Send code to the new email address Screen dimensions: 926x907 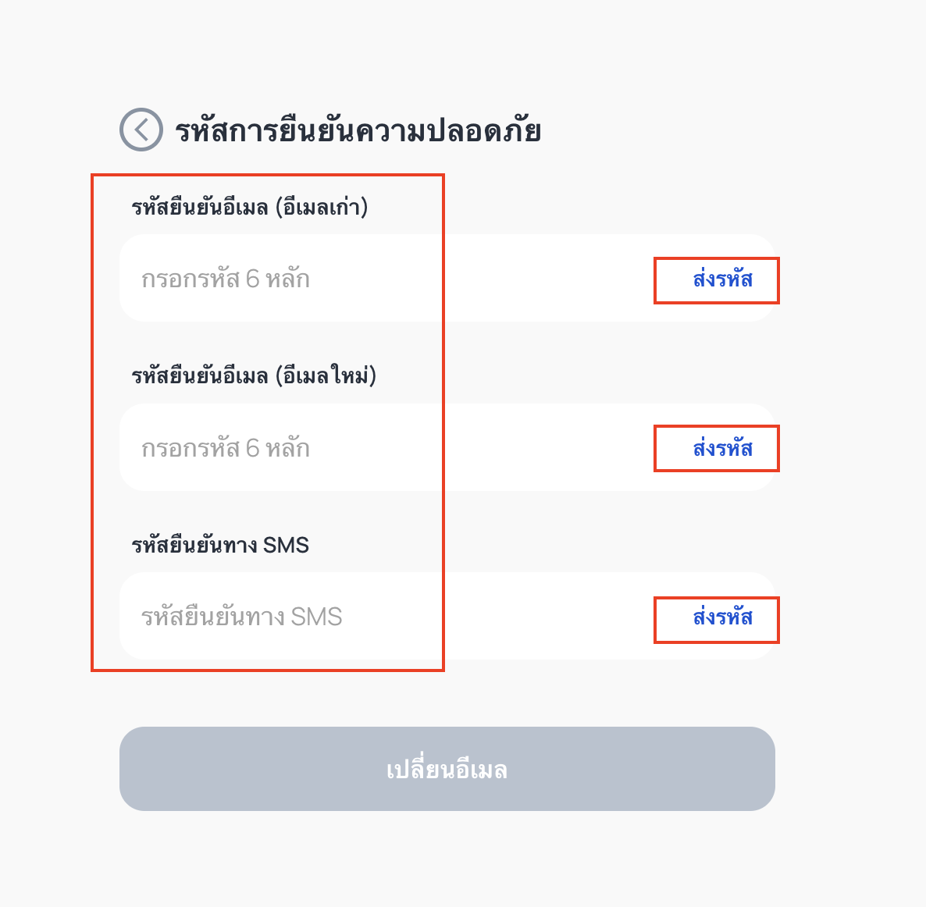tap(722, 448)
